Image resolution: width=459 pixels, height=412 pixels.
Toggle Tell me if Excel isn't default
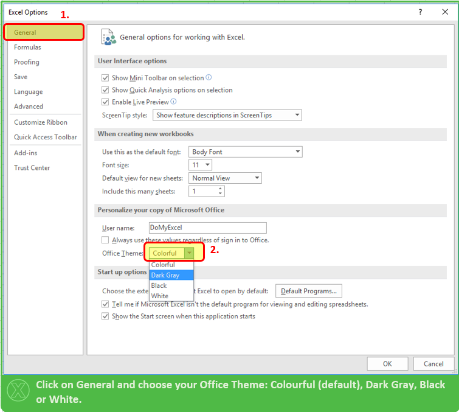[x=105, y=304]
